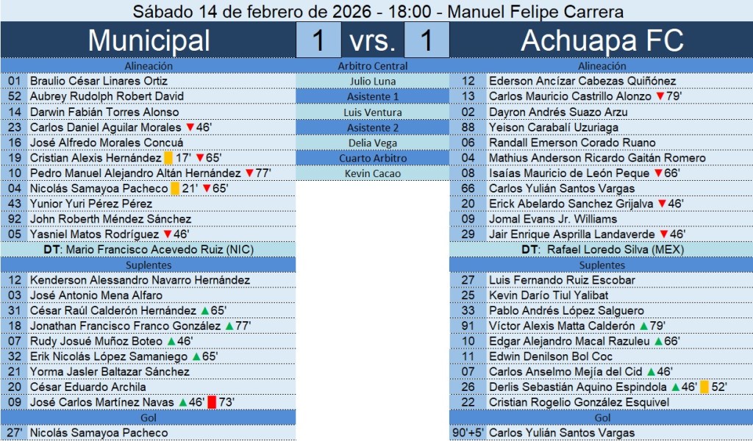Click red card icon beside José Carlos Martínez Navas
Viewport: 753px width, 441px height.
tap(212, 402)
